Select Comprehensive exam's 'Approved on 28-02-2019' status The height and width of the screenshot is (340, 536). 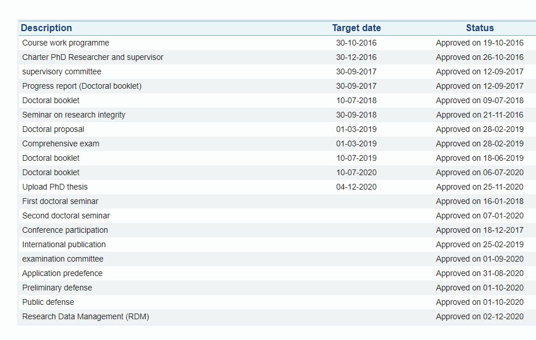click(x=480, y=143)
